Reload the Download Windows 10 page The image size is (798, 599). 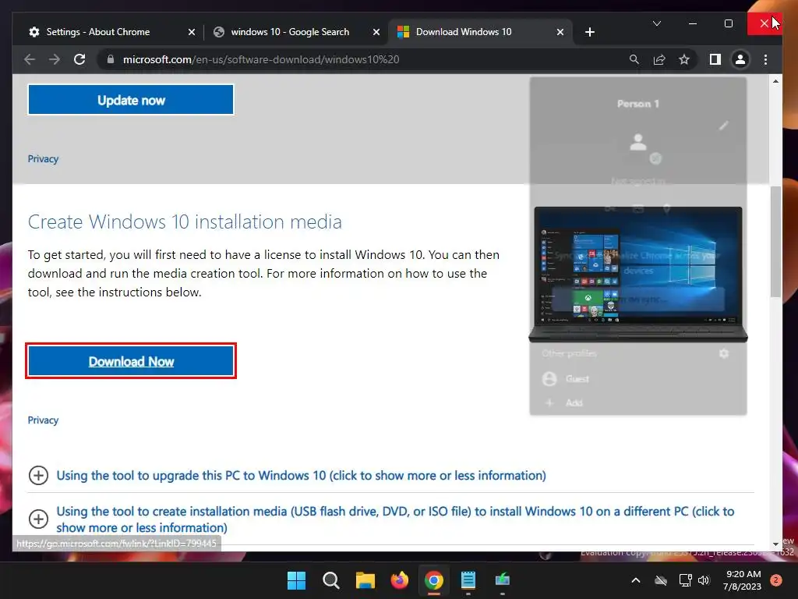pos(79,59)
